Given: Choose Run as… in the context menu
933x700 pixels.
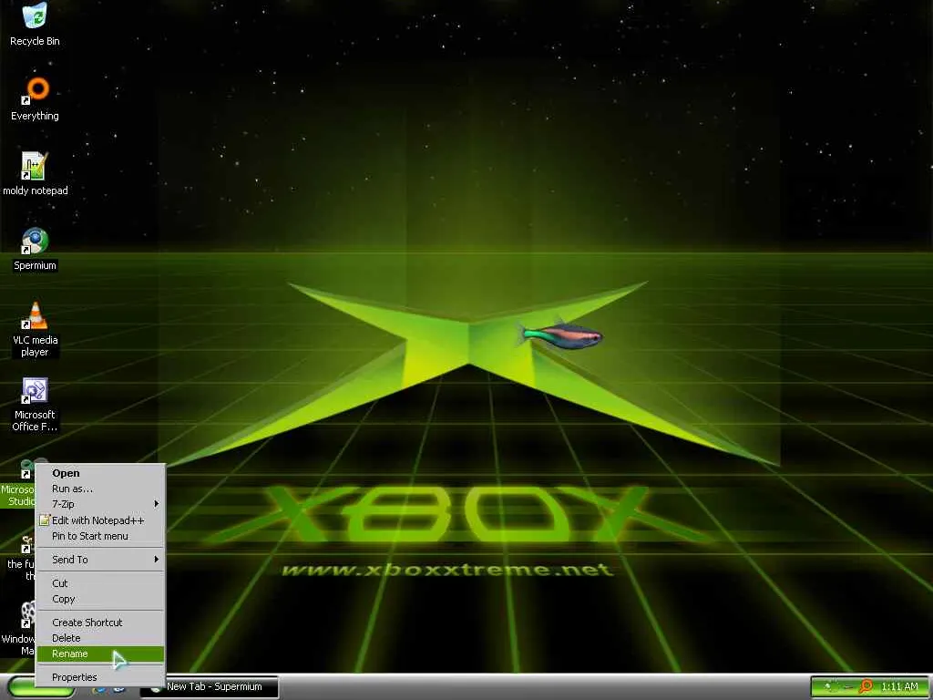Looking at the screenshot, I should (x=100, y=489).
